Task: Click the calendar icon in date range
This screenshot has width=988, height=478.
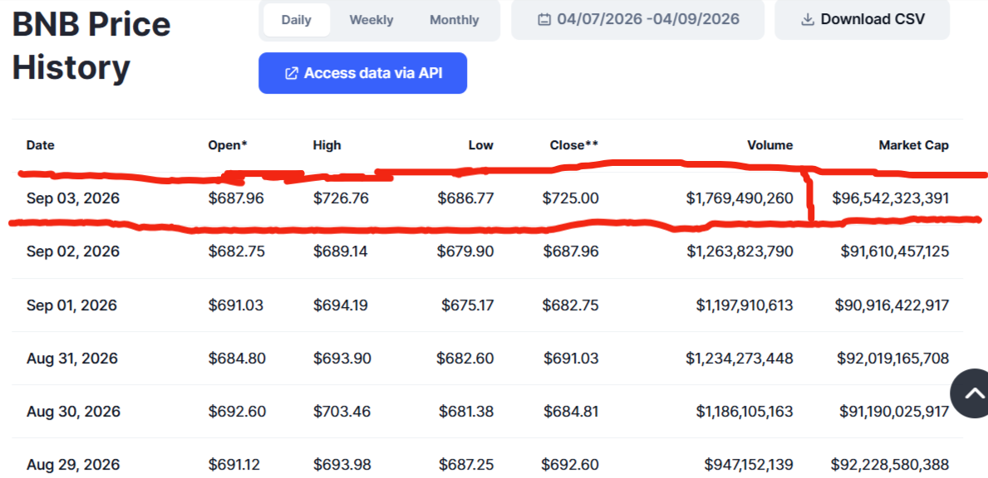Action: point(543,19)
